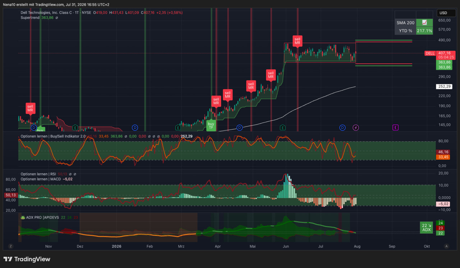Click the TradingView logo
Image resolution: width=460 pixels, height=268 pixels.
click(27, 259)
